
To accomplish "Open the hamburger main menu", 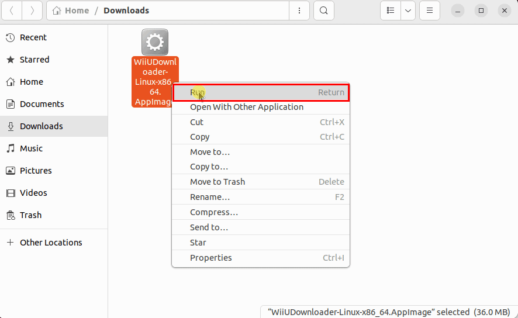I will coord(430,11).
